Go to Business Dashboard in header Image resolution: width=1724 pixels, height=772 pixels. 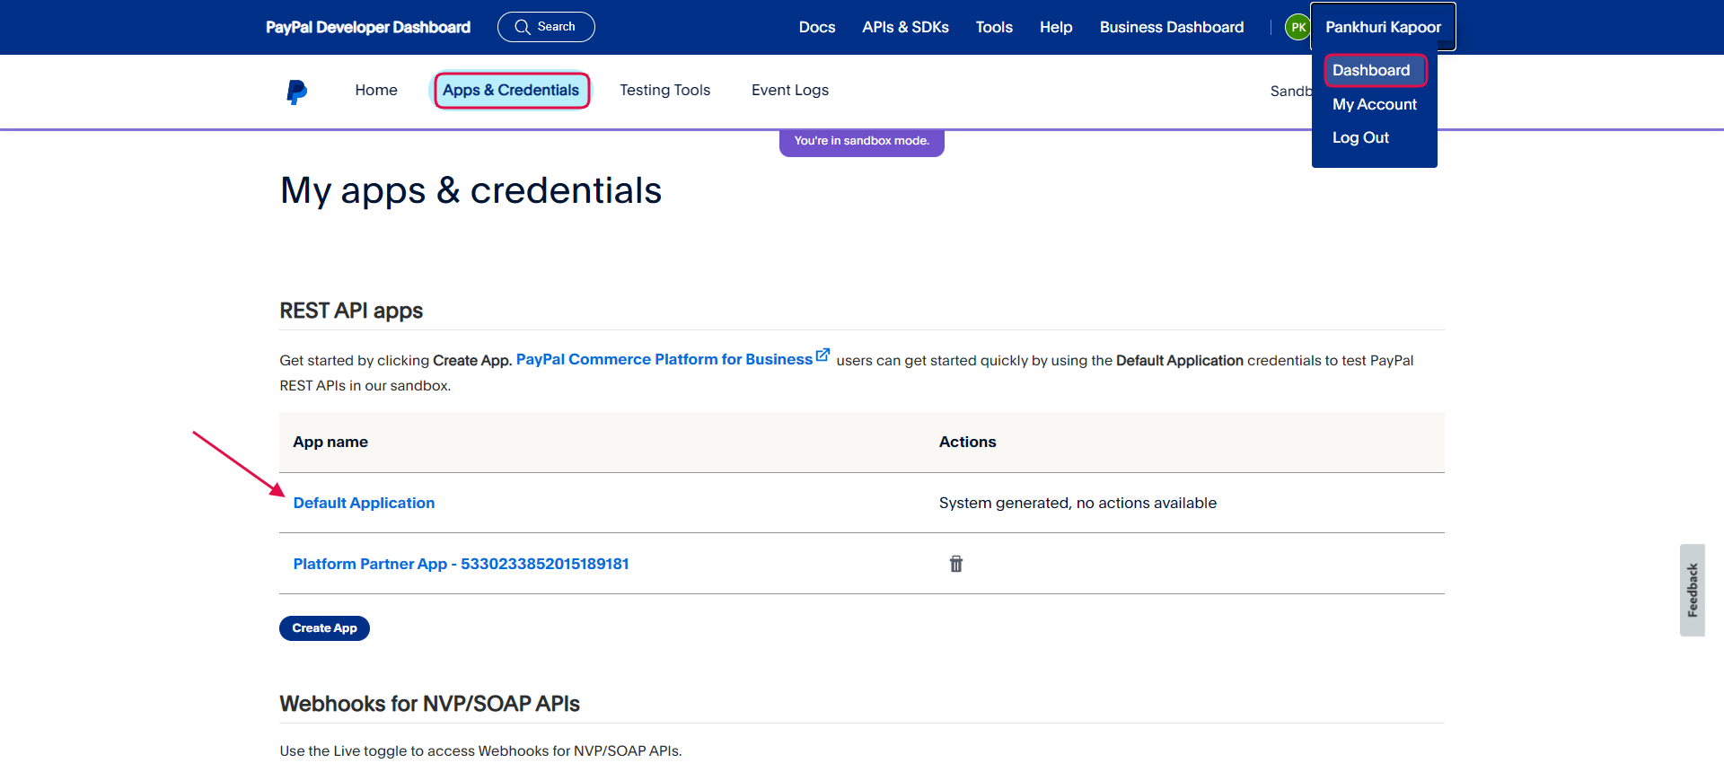click(x=1171, y=27)
